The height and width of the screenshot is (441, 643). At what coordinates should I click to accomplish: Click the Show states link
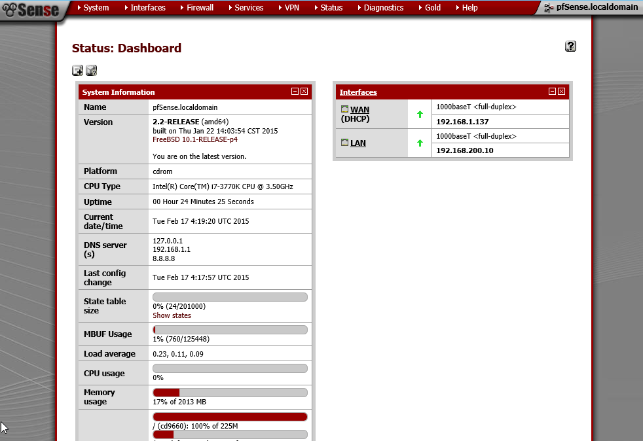172,315
